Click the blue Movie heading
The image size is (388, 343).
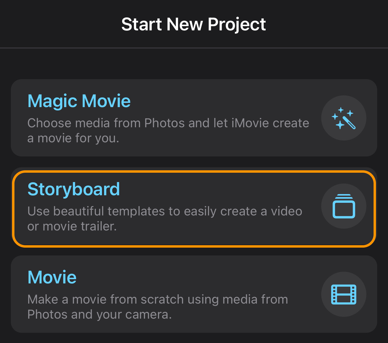[52, 277]
